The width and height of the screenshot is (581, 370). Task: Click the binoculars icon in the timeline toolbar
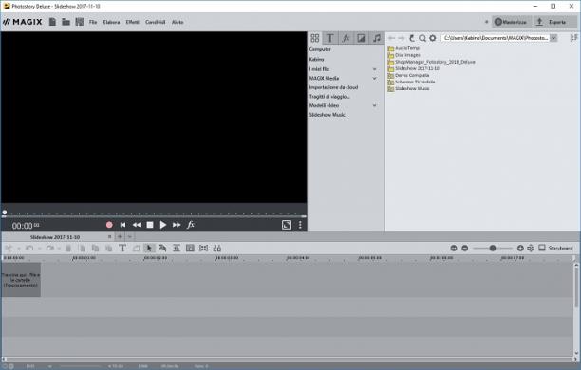pos(217,249)
